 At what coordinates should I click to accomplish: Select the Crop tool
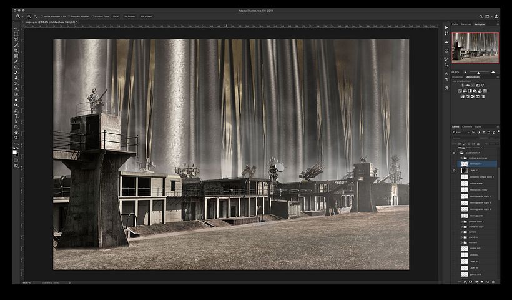coord(16,51)
